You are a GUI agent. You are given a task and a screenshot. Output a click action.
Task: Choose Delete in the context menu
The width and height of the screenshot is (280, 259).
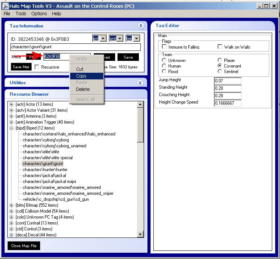point(87,89)
